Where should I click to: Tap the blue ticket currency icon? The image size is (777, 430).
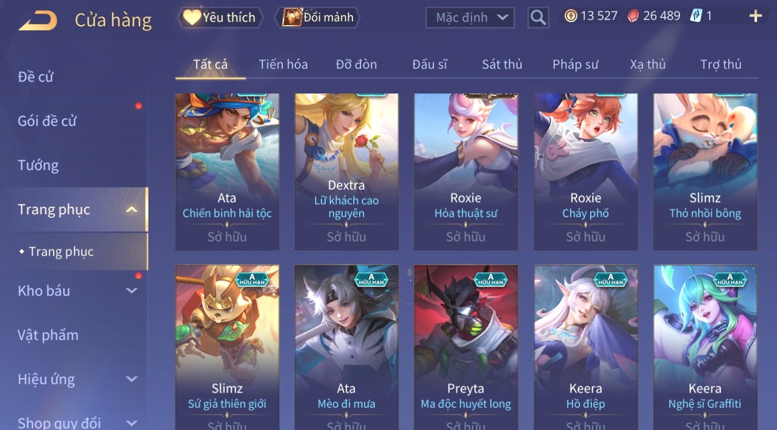696,16
